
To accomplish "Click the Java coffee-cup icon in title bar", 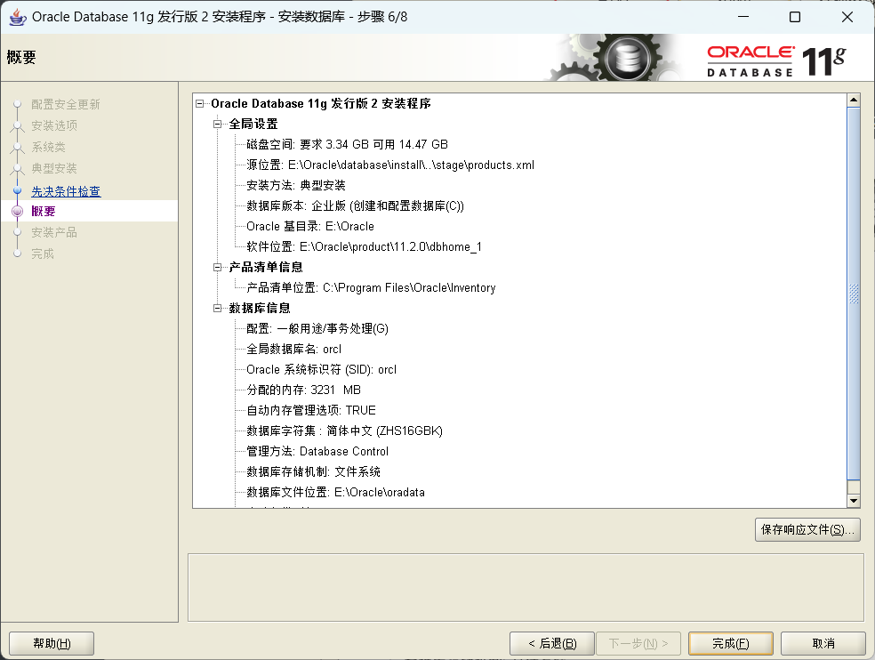I will tap(16, 16).
